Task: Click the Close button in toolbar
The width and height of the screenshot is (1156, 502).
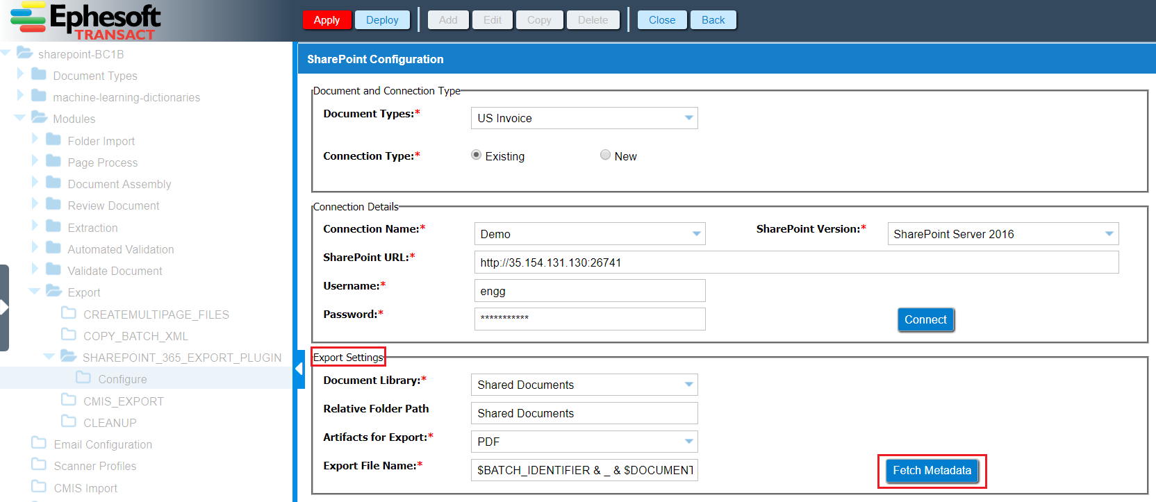Action: coord(662,20)
